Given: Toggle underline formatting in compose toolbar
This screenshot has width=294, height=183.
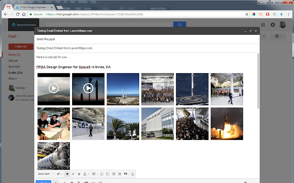Looking at the screenshot, I should pyautogui.click(x=79, y=174).
